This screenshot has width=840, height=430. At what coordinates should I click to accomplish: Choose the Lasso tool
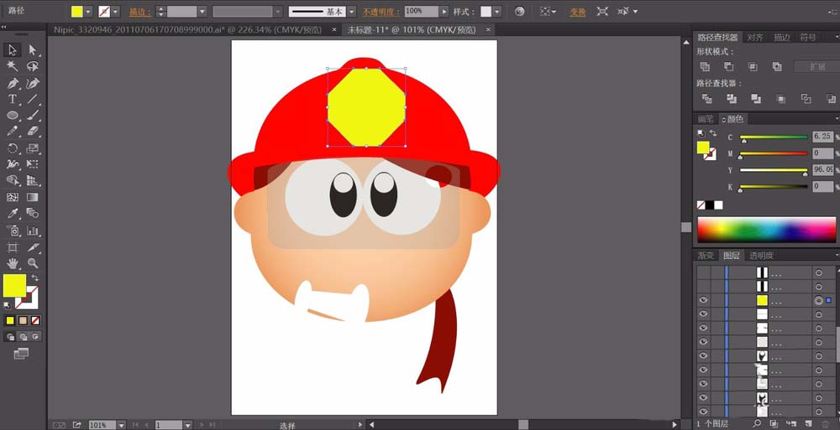click(x=33, y=66)
